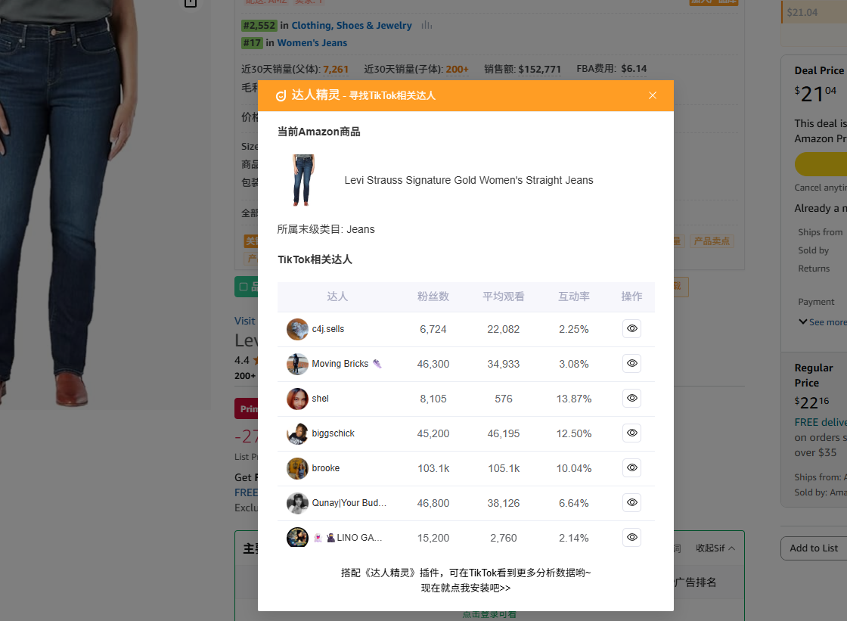
Task: Click 所属末级类目: Jeans text
Action: tap(326, 229)
